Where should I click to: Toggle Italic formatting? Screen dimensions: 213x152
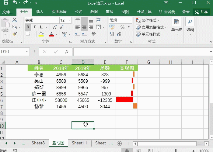click(35, 27)
